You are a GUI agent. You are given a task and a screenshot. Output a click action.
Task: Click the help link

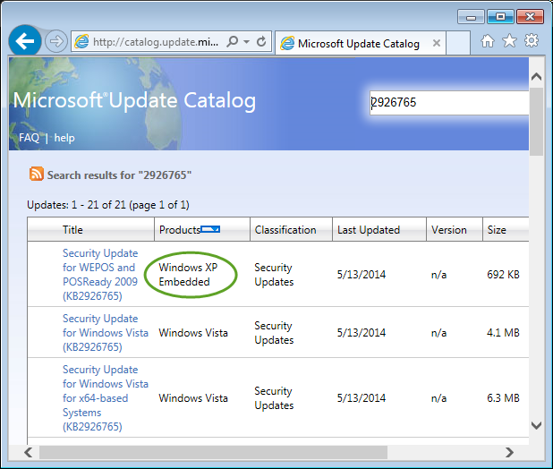tap(64, 138)
